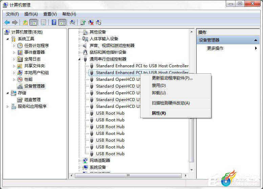Expand the 其他设备 device category
Image resolution: width=263 pixels, height=189 pixels.
[x=79, y=32]
